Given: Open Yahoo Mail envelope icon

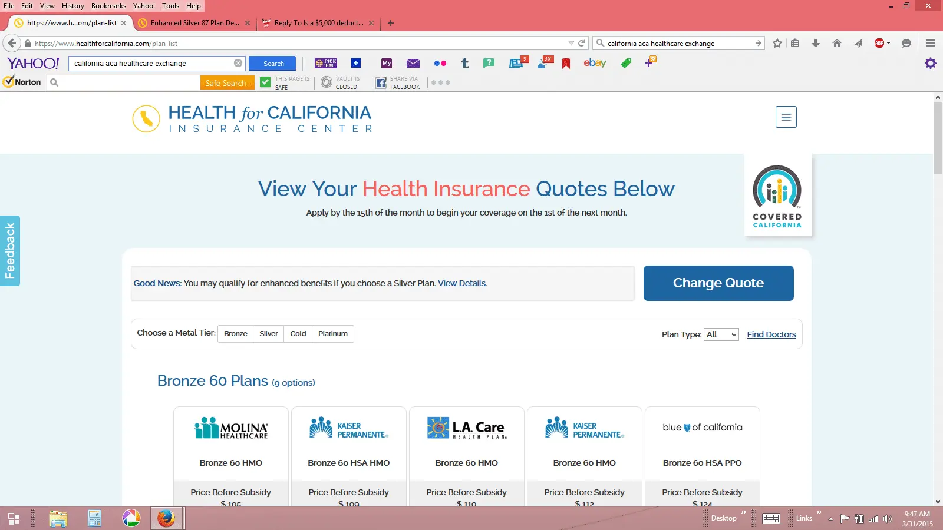Looking at the screenshot, I should coord(413,63).
